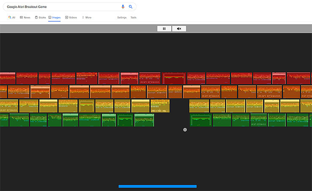Click the Videos tab icon
Image resolution: width=312 pixels, height=191 pixels.
67,18
